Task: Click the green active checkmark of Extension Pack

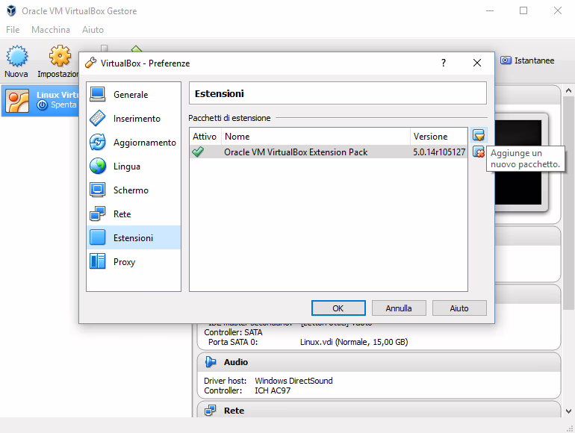Action: point(198,152)
